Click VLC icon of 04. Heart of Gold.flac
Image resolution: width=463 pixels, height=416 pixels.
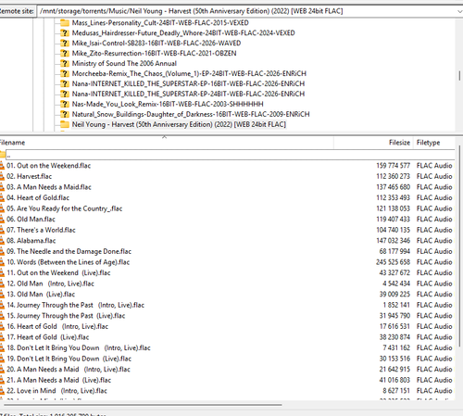click(x=2, y=197)
